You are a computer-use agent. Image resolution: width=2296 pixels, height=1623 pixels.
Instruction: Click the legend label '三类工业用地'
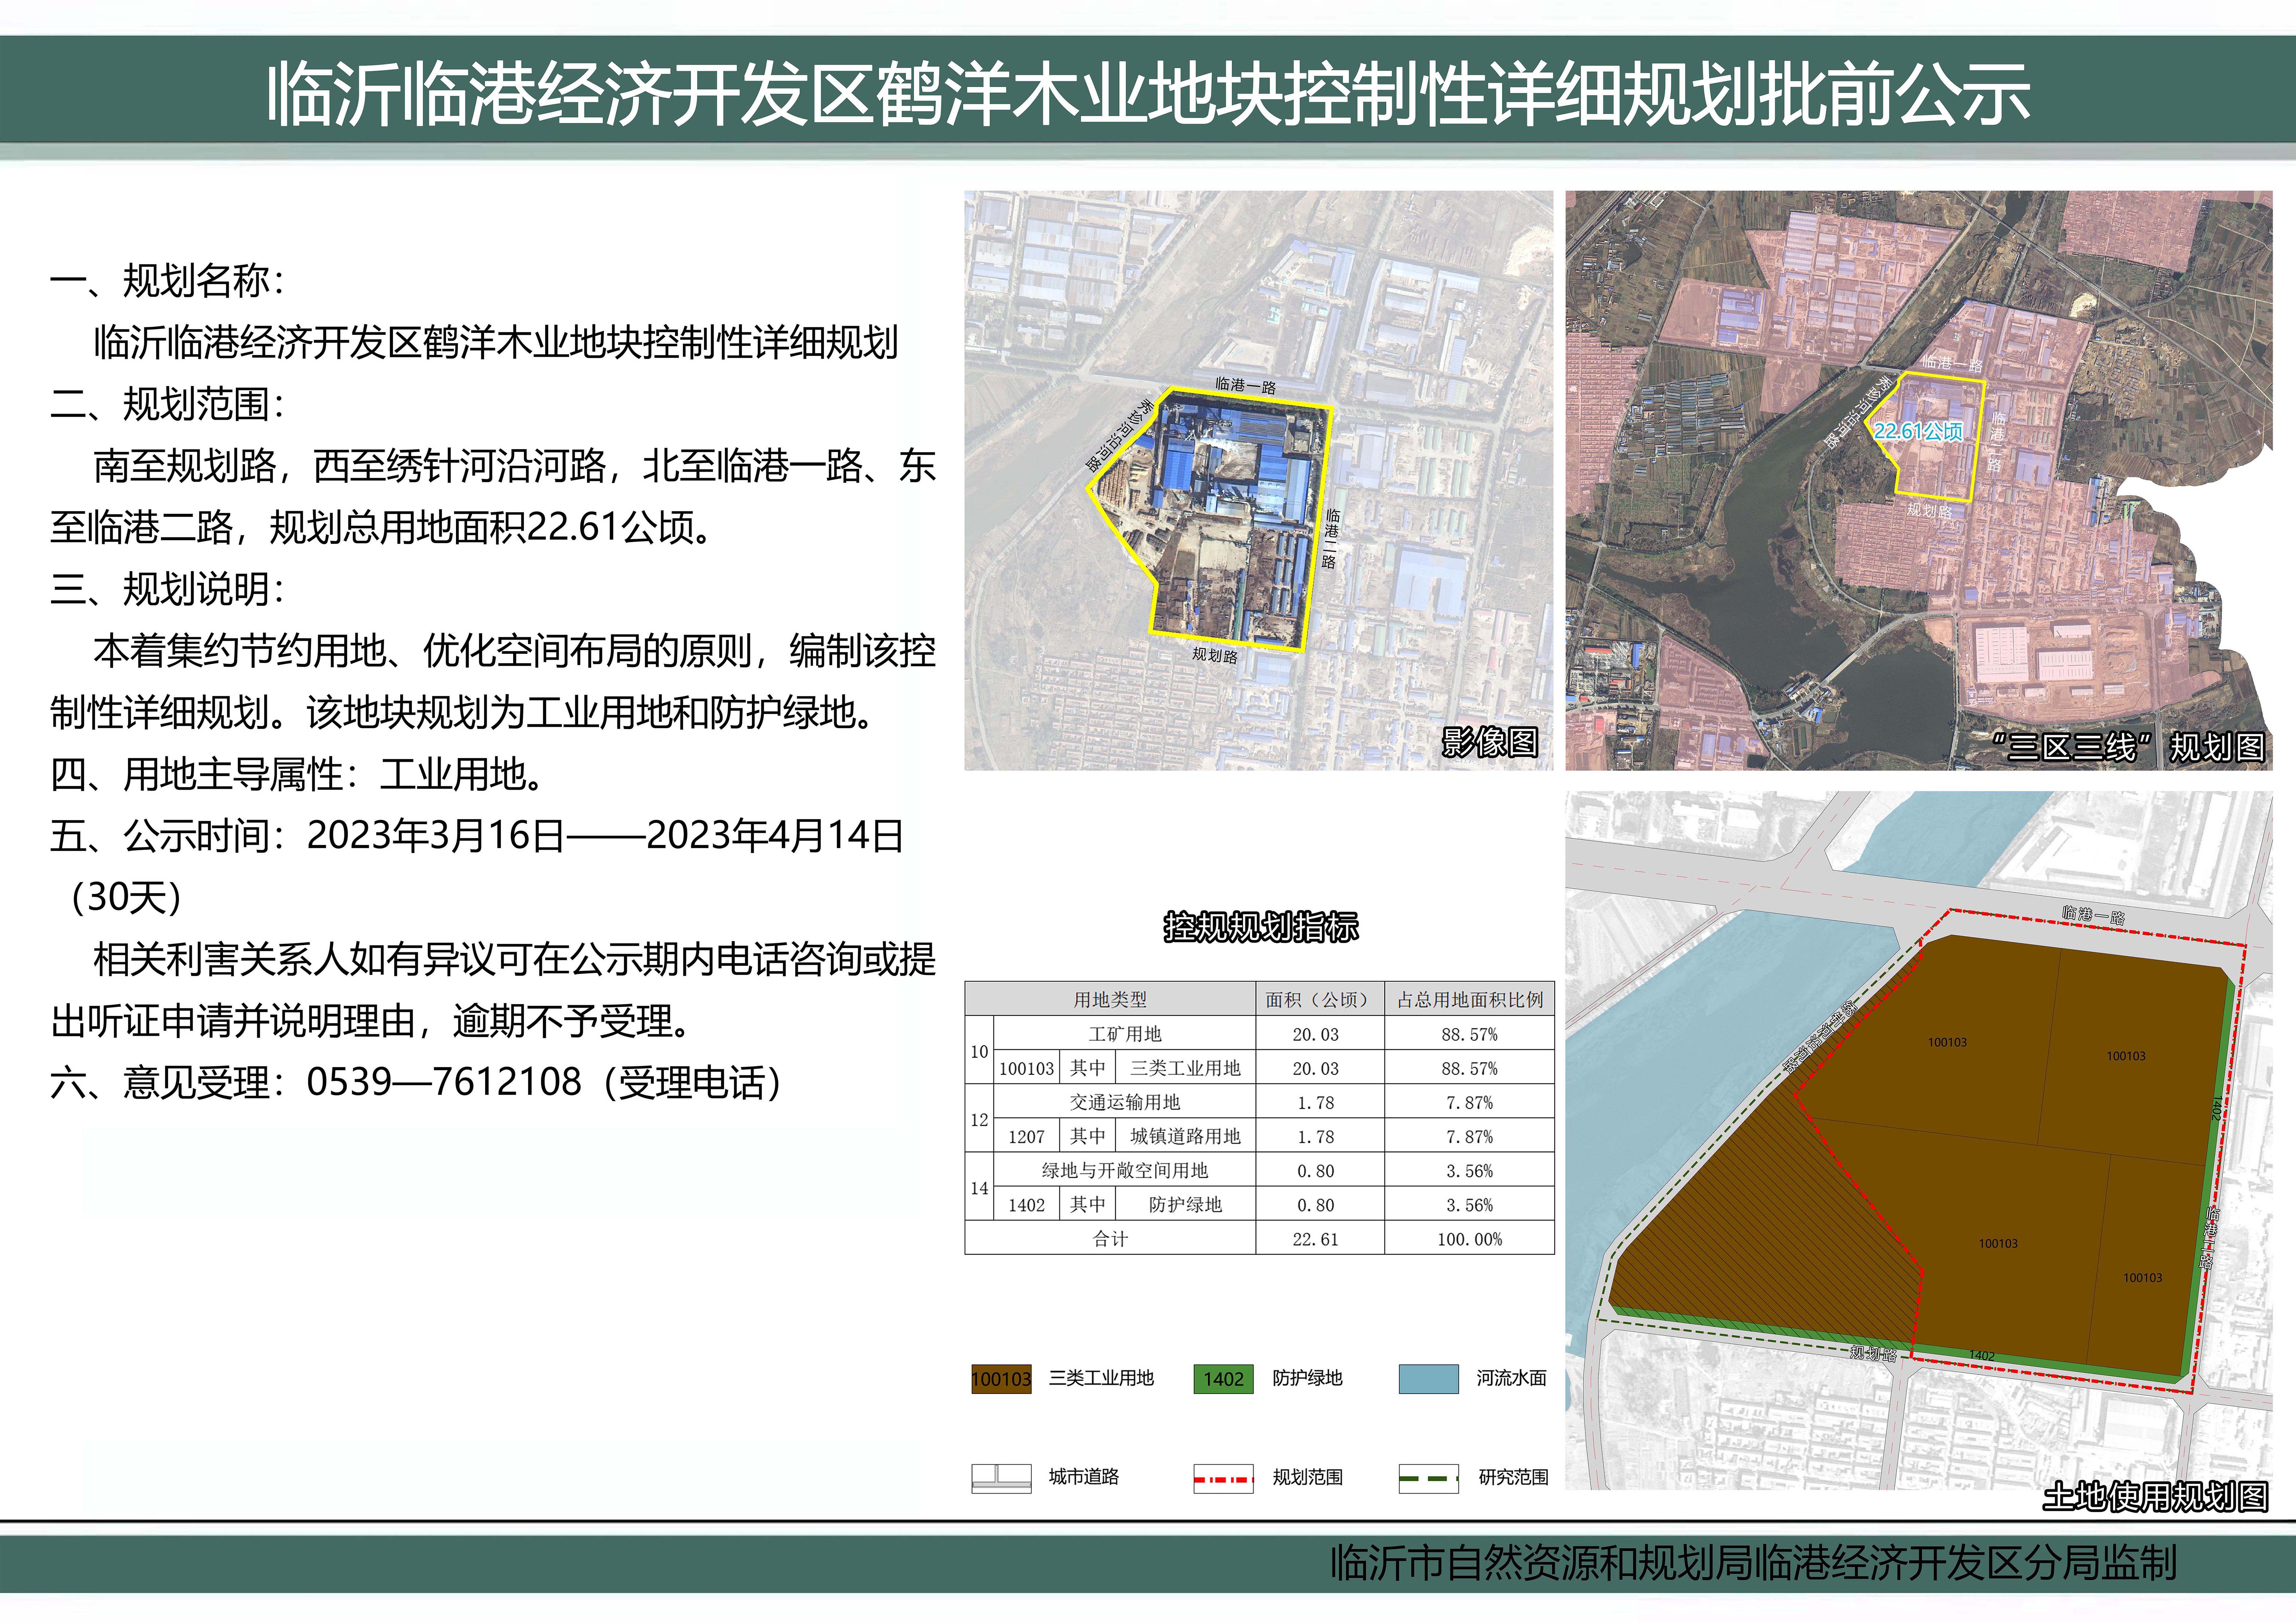(1101, 1378)
